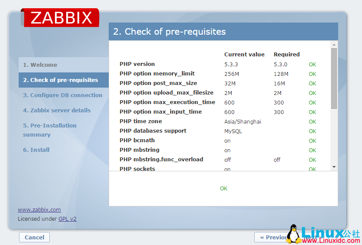This screenshot has height=245, width=362.
Task: Click OK status in PHP time zone row
Action: pos(312,121)
